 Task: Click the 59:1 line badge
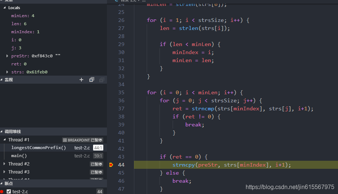(x=98, y=156)
